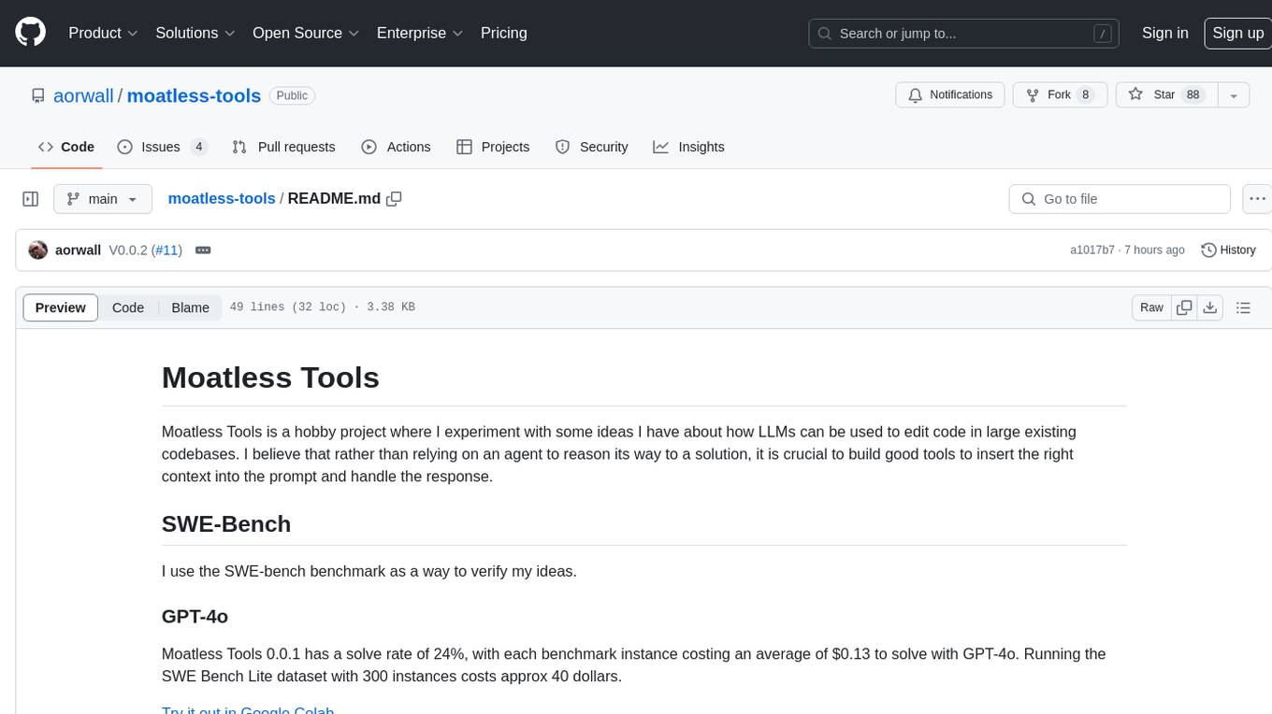Expand the commit message details ellipsis
Screen dimensions: 1272x714
(x=203, y=250)
